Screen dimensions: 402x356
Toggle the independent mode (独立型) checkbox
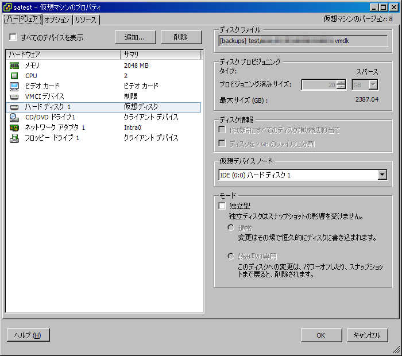point(222,206)
